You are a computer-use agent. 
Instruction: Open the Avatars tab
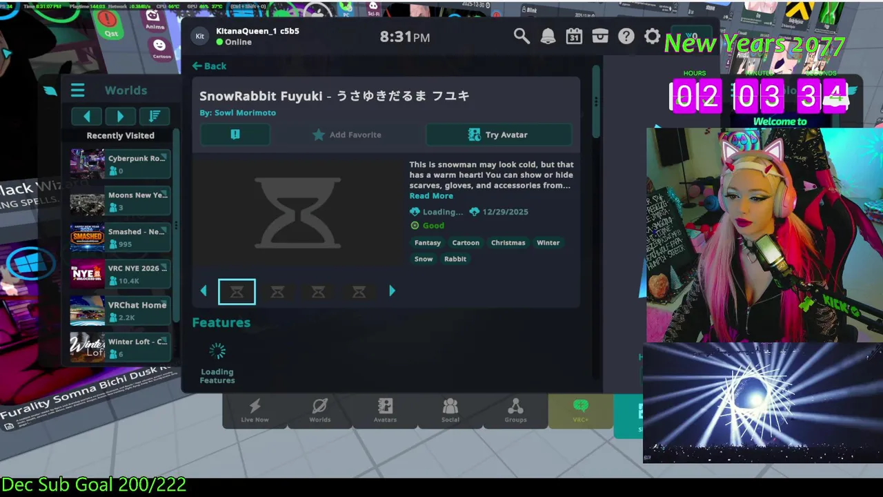tap(385, 410)
